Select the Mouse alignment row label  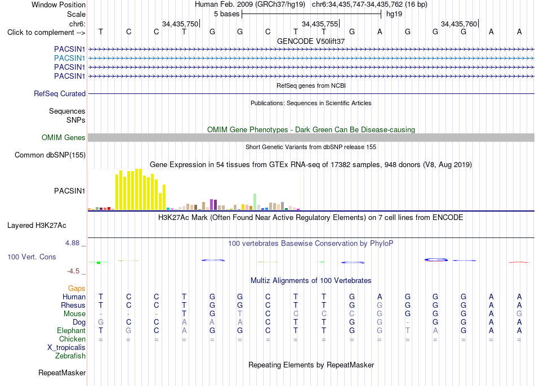74,314
